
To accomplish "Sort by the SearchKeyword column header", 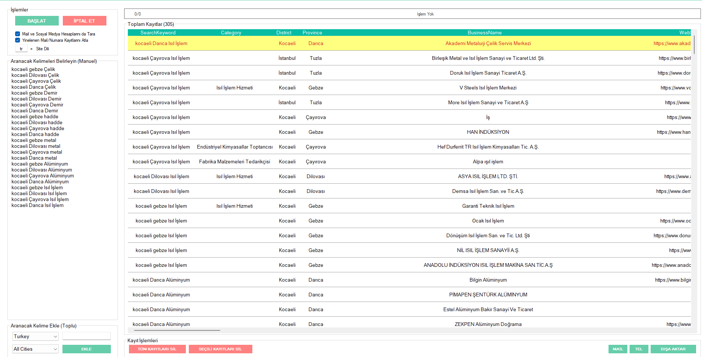I will coord(158,33).
